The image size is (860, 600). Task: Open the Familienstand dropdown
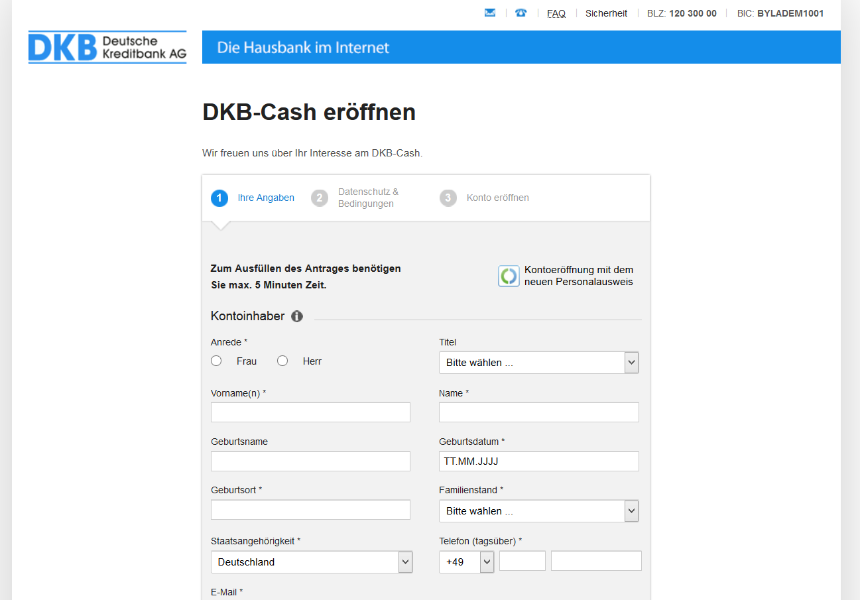pos(539,511)
